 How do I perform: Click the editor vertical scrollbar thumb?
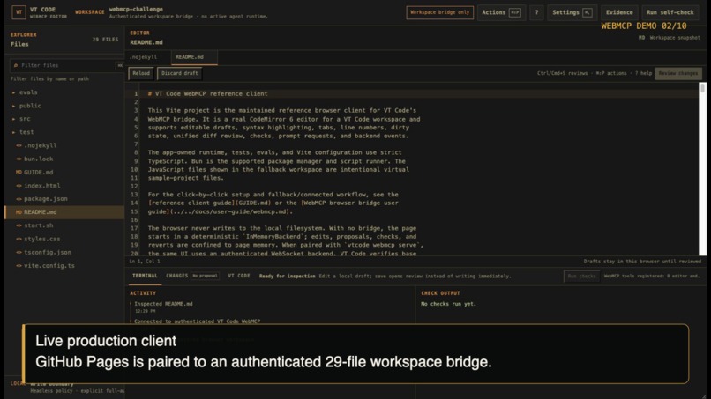pos(702,88)
